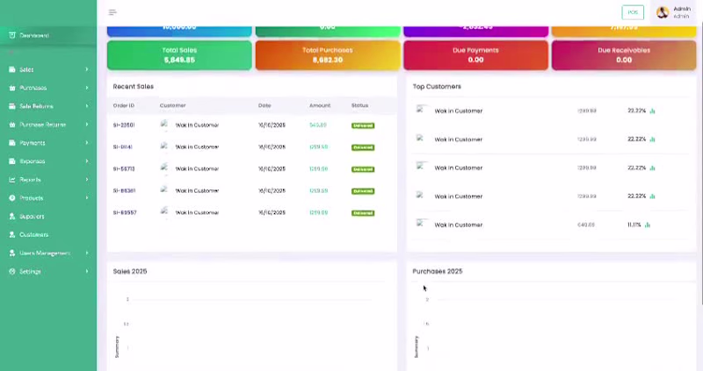Expand the Users Management submenu chevron

(x=86, y=253)
